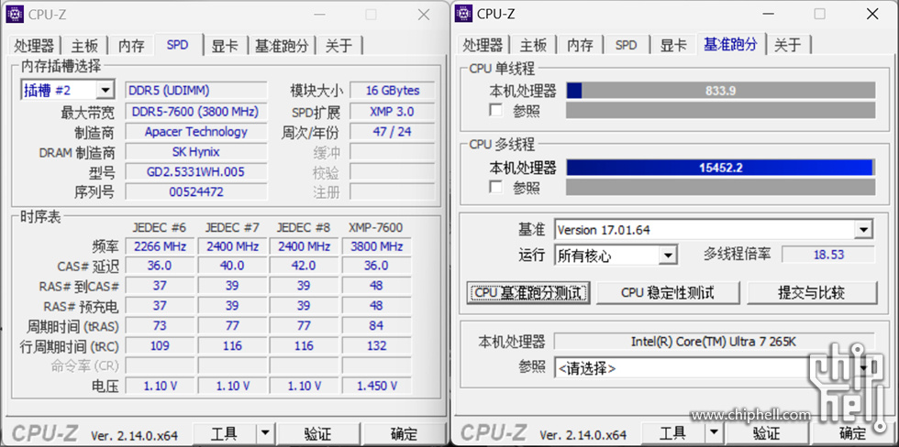Click multi-thread ratio value 18.53
Viewport: 899px width, 447px height.
pyautogui.click(x=828, y=255)
